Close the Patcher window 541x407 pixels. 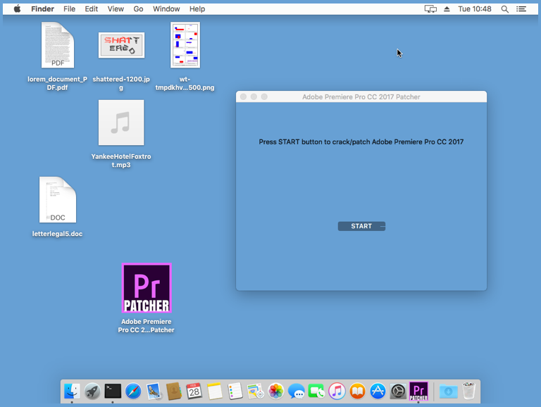coord(243,97)
